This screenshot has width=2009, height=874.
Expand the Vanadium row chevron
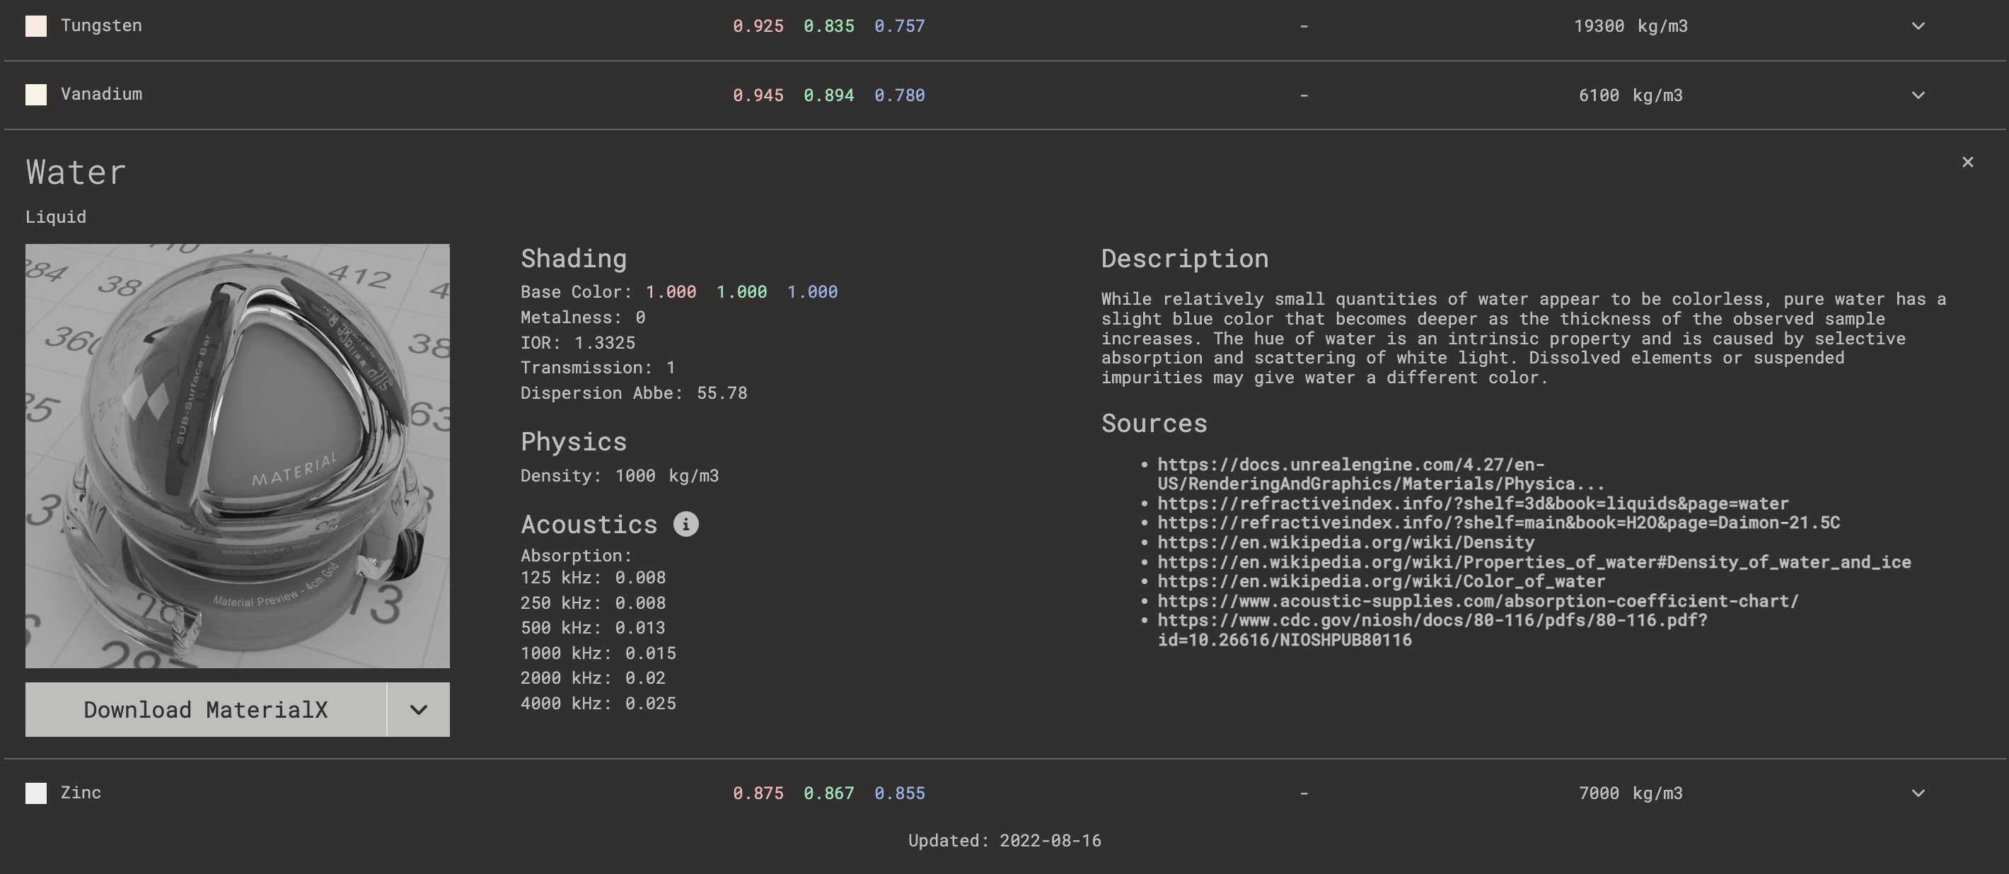click(x=1918, y=95)
